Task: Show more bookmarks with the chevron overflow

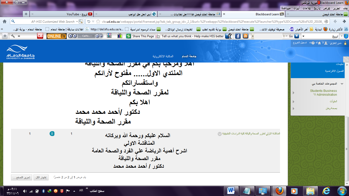Action: point(2,29)
